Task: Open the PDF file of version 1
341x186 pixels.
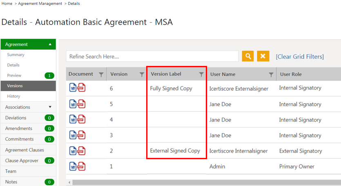Action: click(x=81, y=166)
